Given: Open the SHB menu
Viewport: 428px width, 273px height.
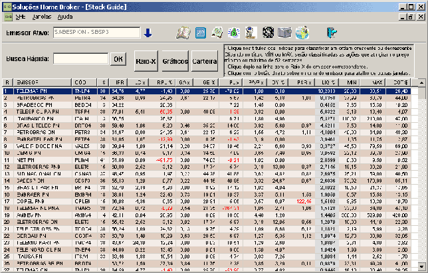Looking at the screenshot, I should (x=20, y=17).
